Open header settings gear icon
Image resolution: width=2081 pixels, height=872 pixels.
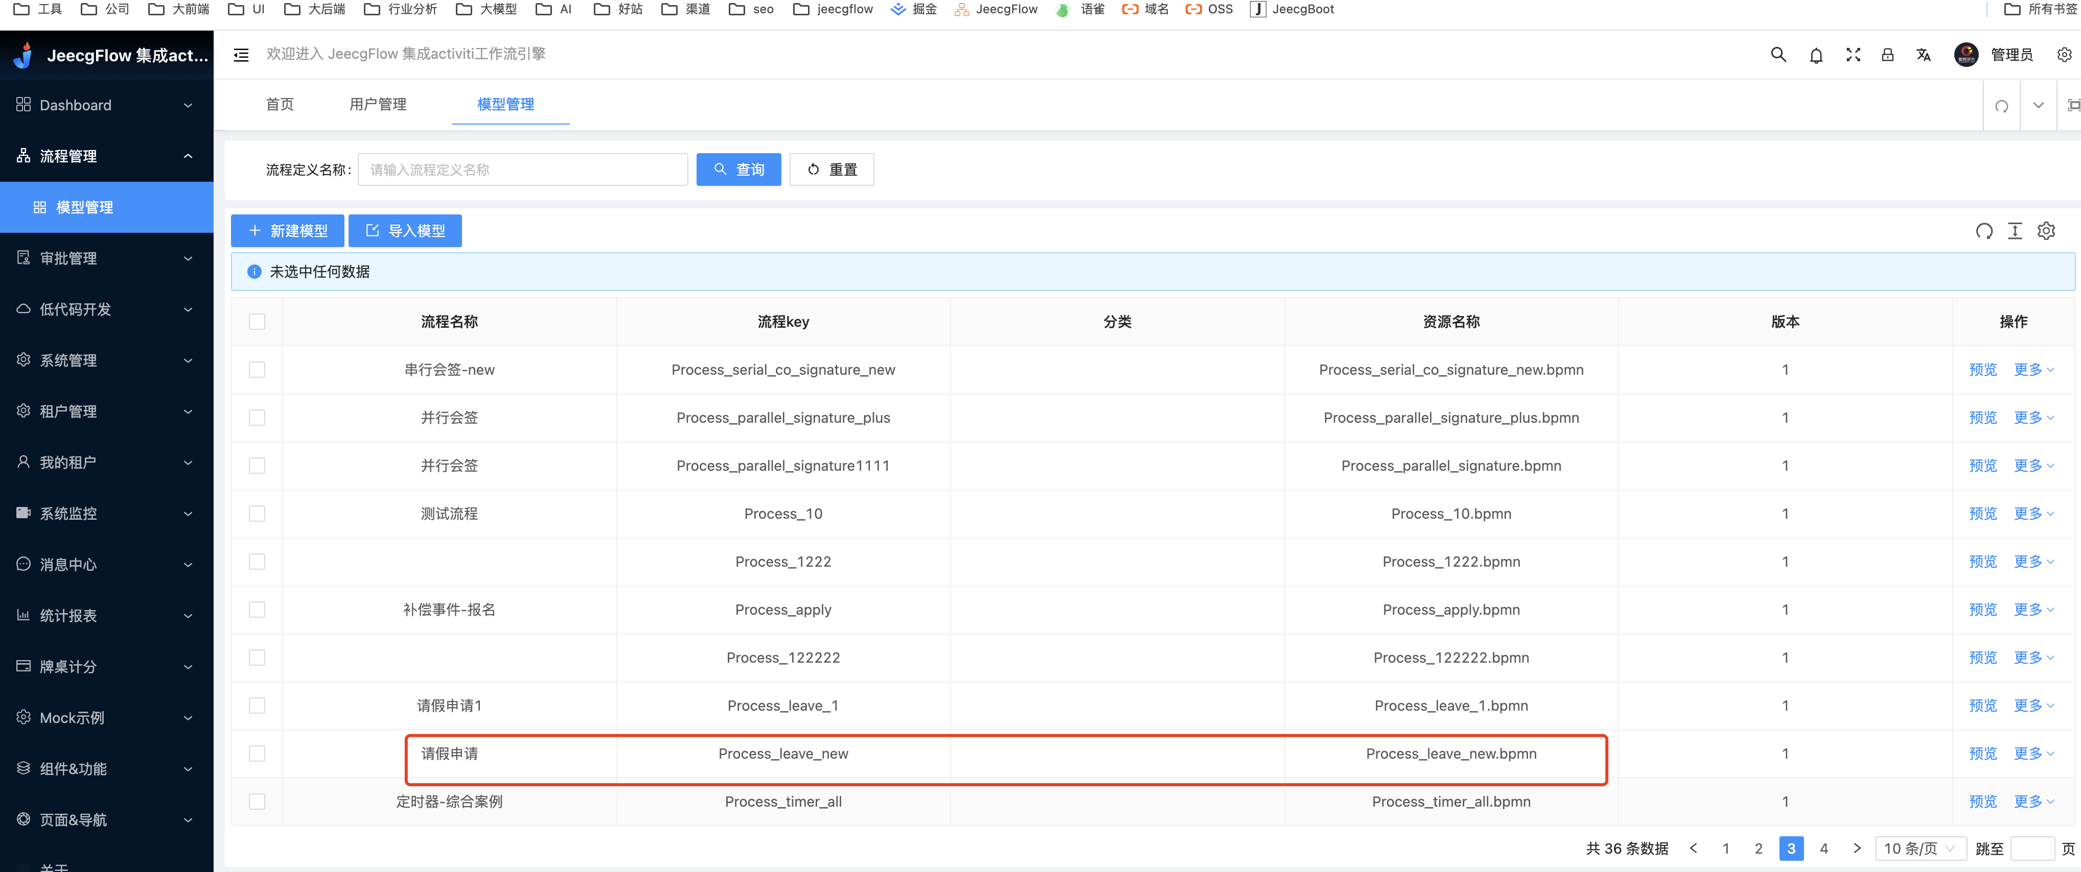coord(2064,55)
